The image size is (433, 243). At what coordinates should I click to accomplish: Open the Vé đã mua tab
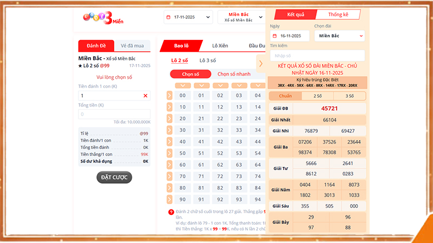pyautogui.click(x=132, y=46)
